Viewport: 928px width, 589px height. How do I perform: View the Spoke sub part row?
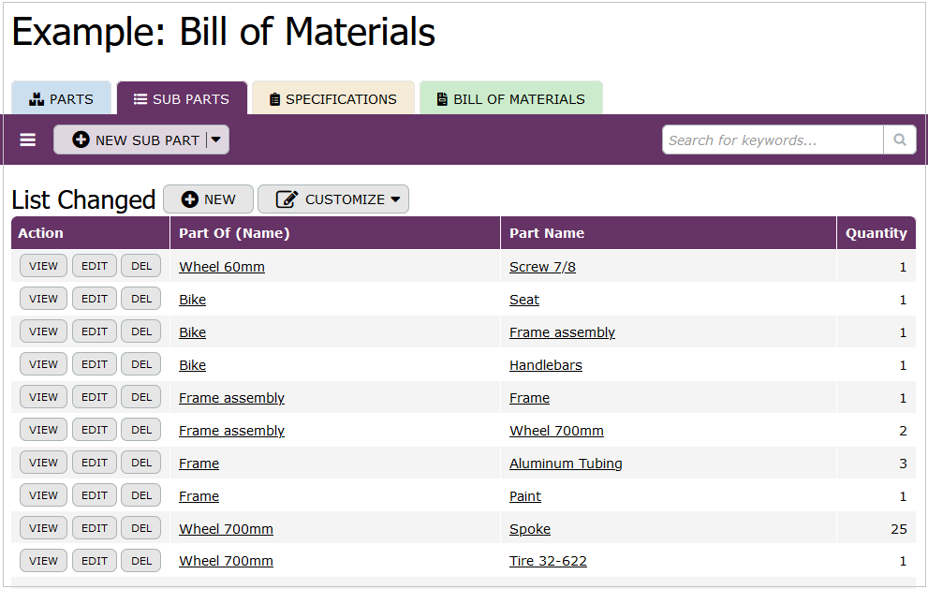pos(43,528)
